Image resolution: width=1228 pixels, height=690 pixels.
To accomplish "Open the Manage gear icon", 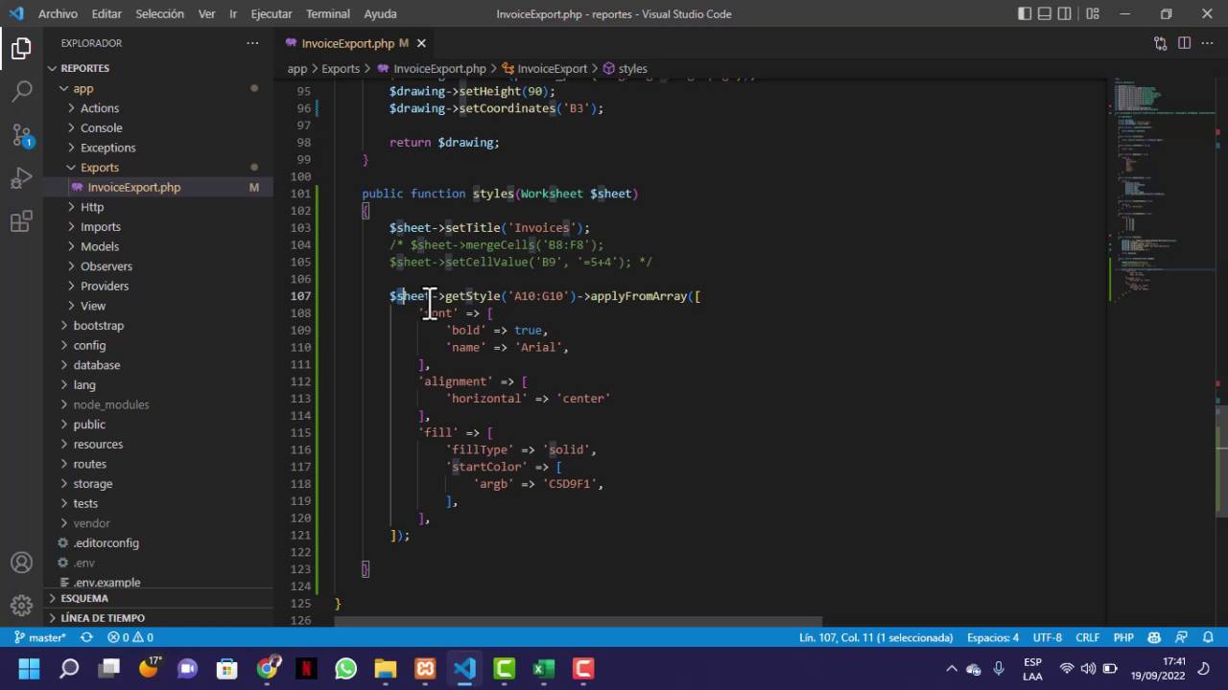I will pyautogui.click(x=21, y=606).
